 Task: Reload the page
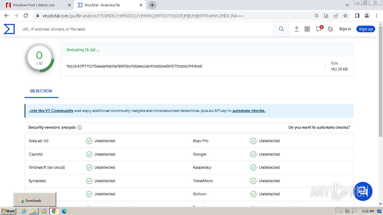[x=26, y=16]
